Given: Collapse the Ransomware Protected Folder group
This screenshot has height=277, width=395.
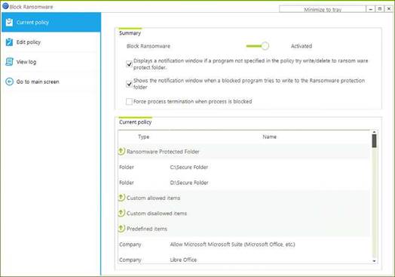Looking at the screenshot, I should click(121, 151).
